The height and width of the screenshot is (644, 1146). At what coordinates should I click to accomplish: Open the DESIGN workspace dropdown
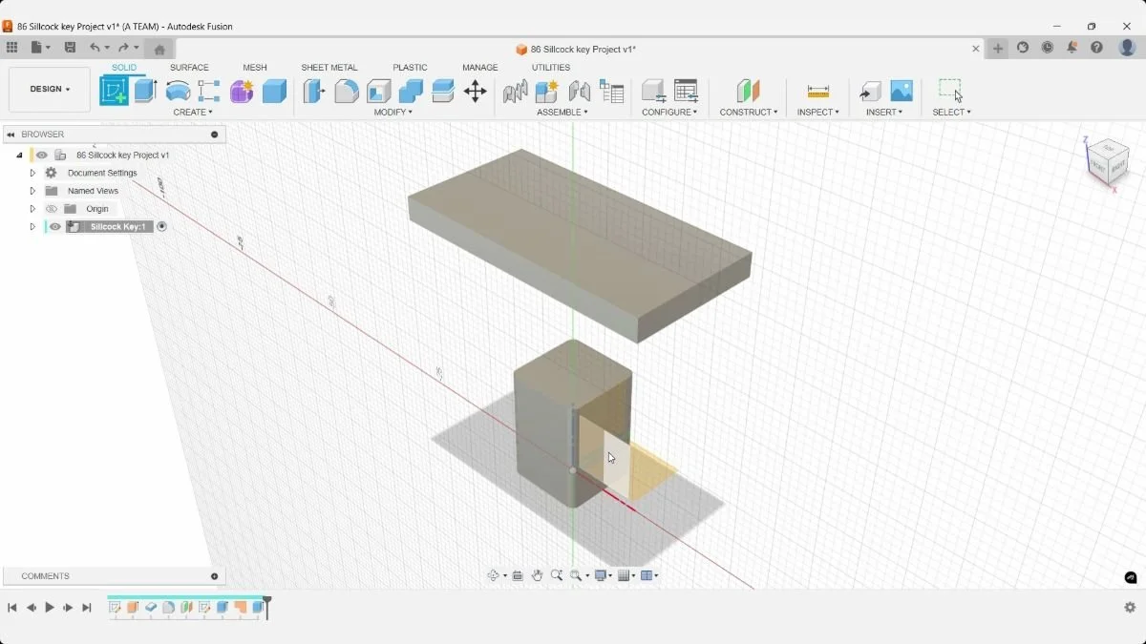click(50, 90)
